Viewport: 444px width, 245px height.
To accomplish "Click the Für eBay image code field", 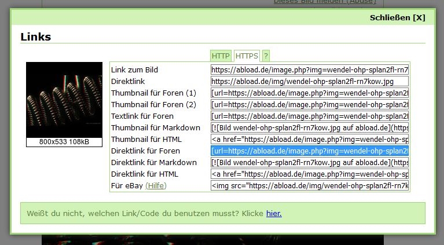I will (310, 186).
